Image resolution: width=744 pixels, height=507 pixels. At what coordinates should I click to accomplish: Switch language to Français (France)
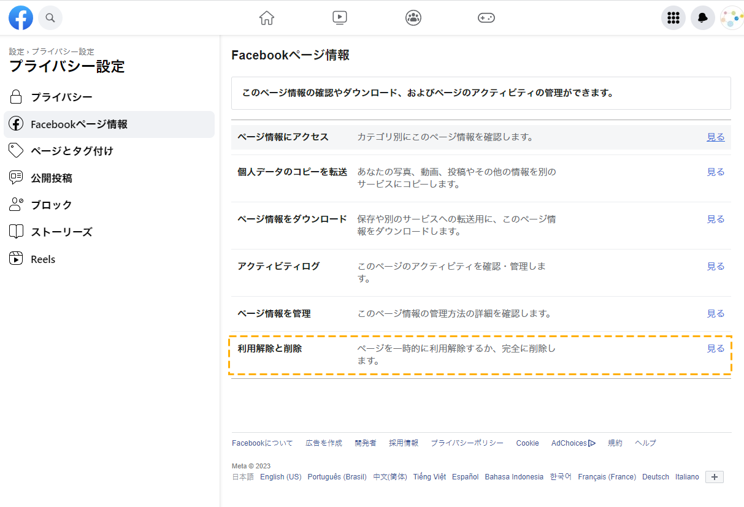click(x=607, y=476)
